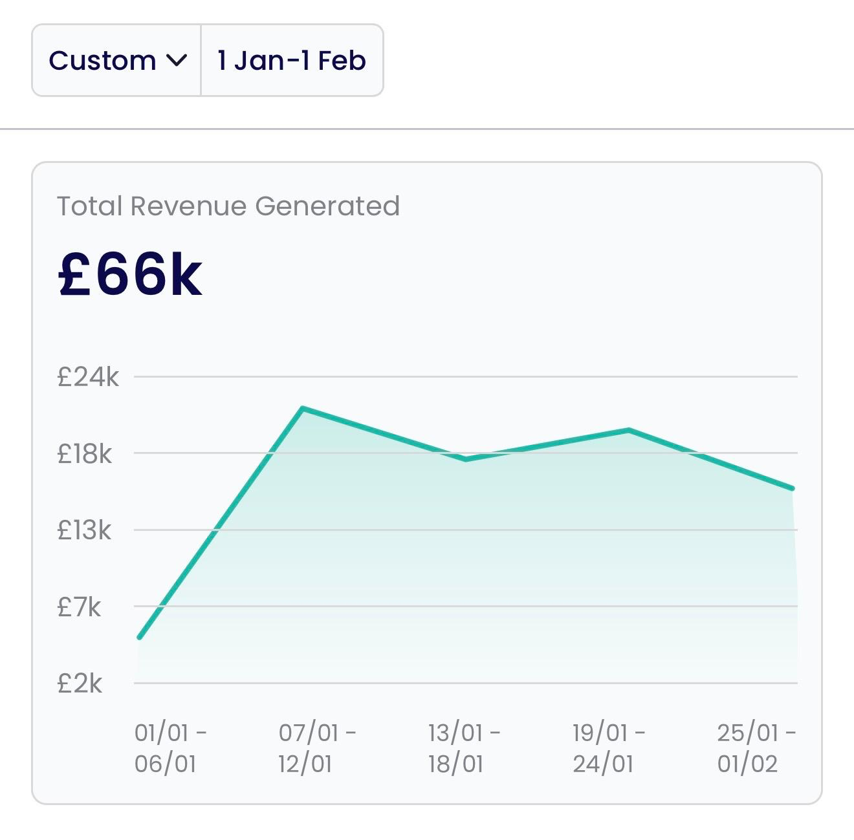Click the Total Revenue Generated title
The width and height of the screenshot is (854, 840).
[228, 206]
